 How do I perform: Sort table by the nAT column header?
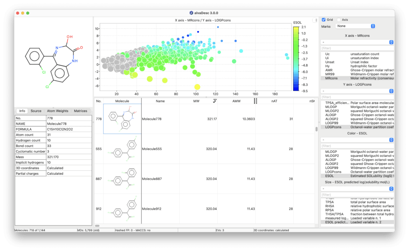click(274, 101)
